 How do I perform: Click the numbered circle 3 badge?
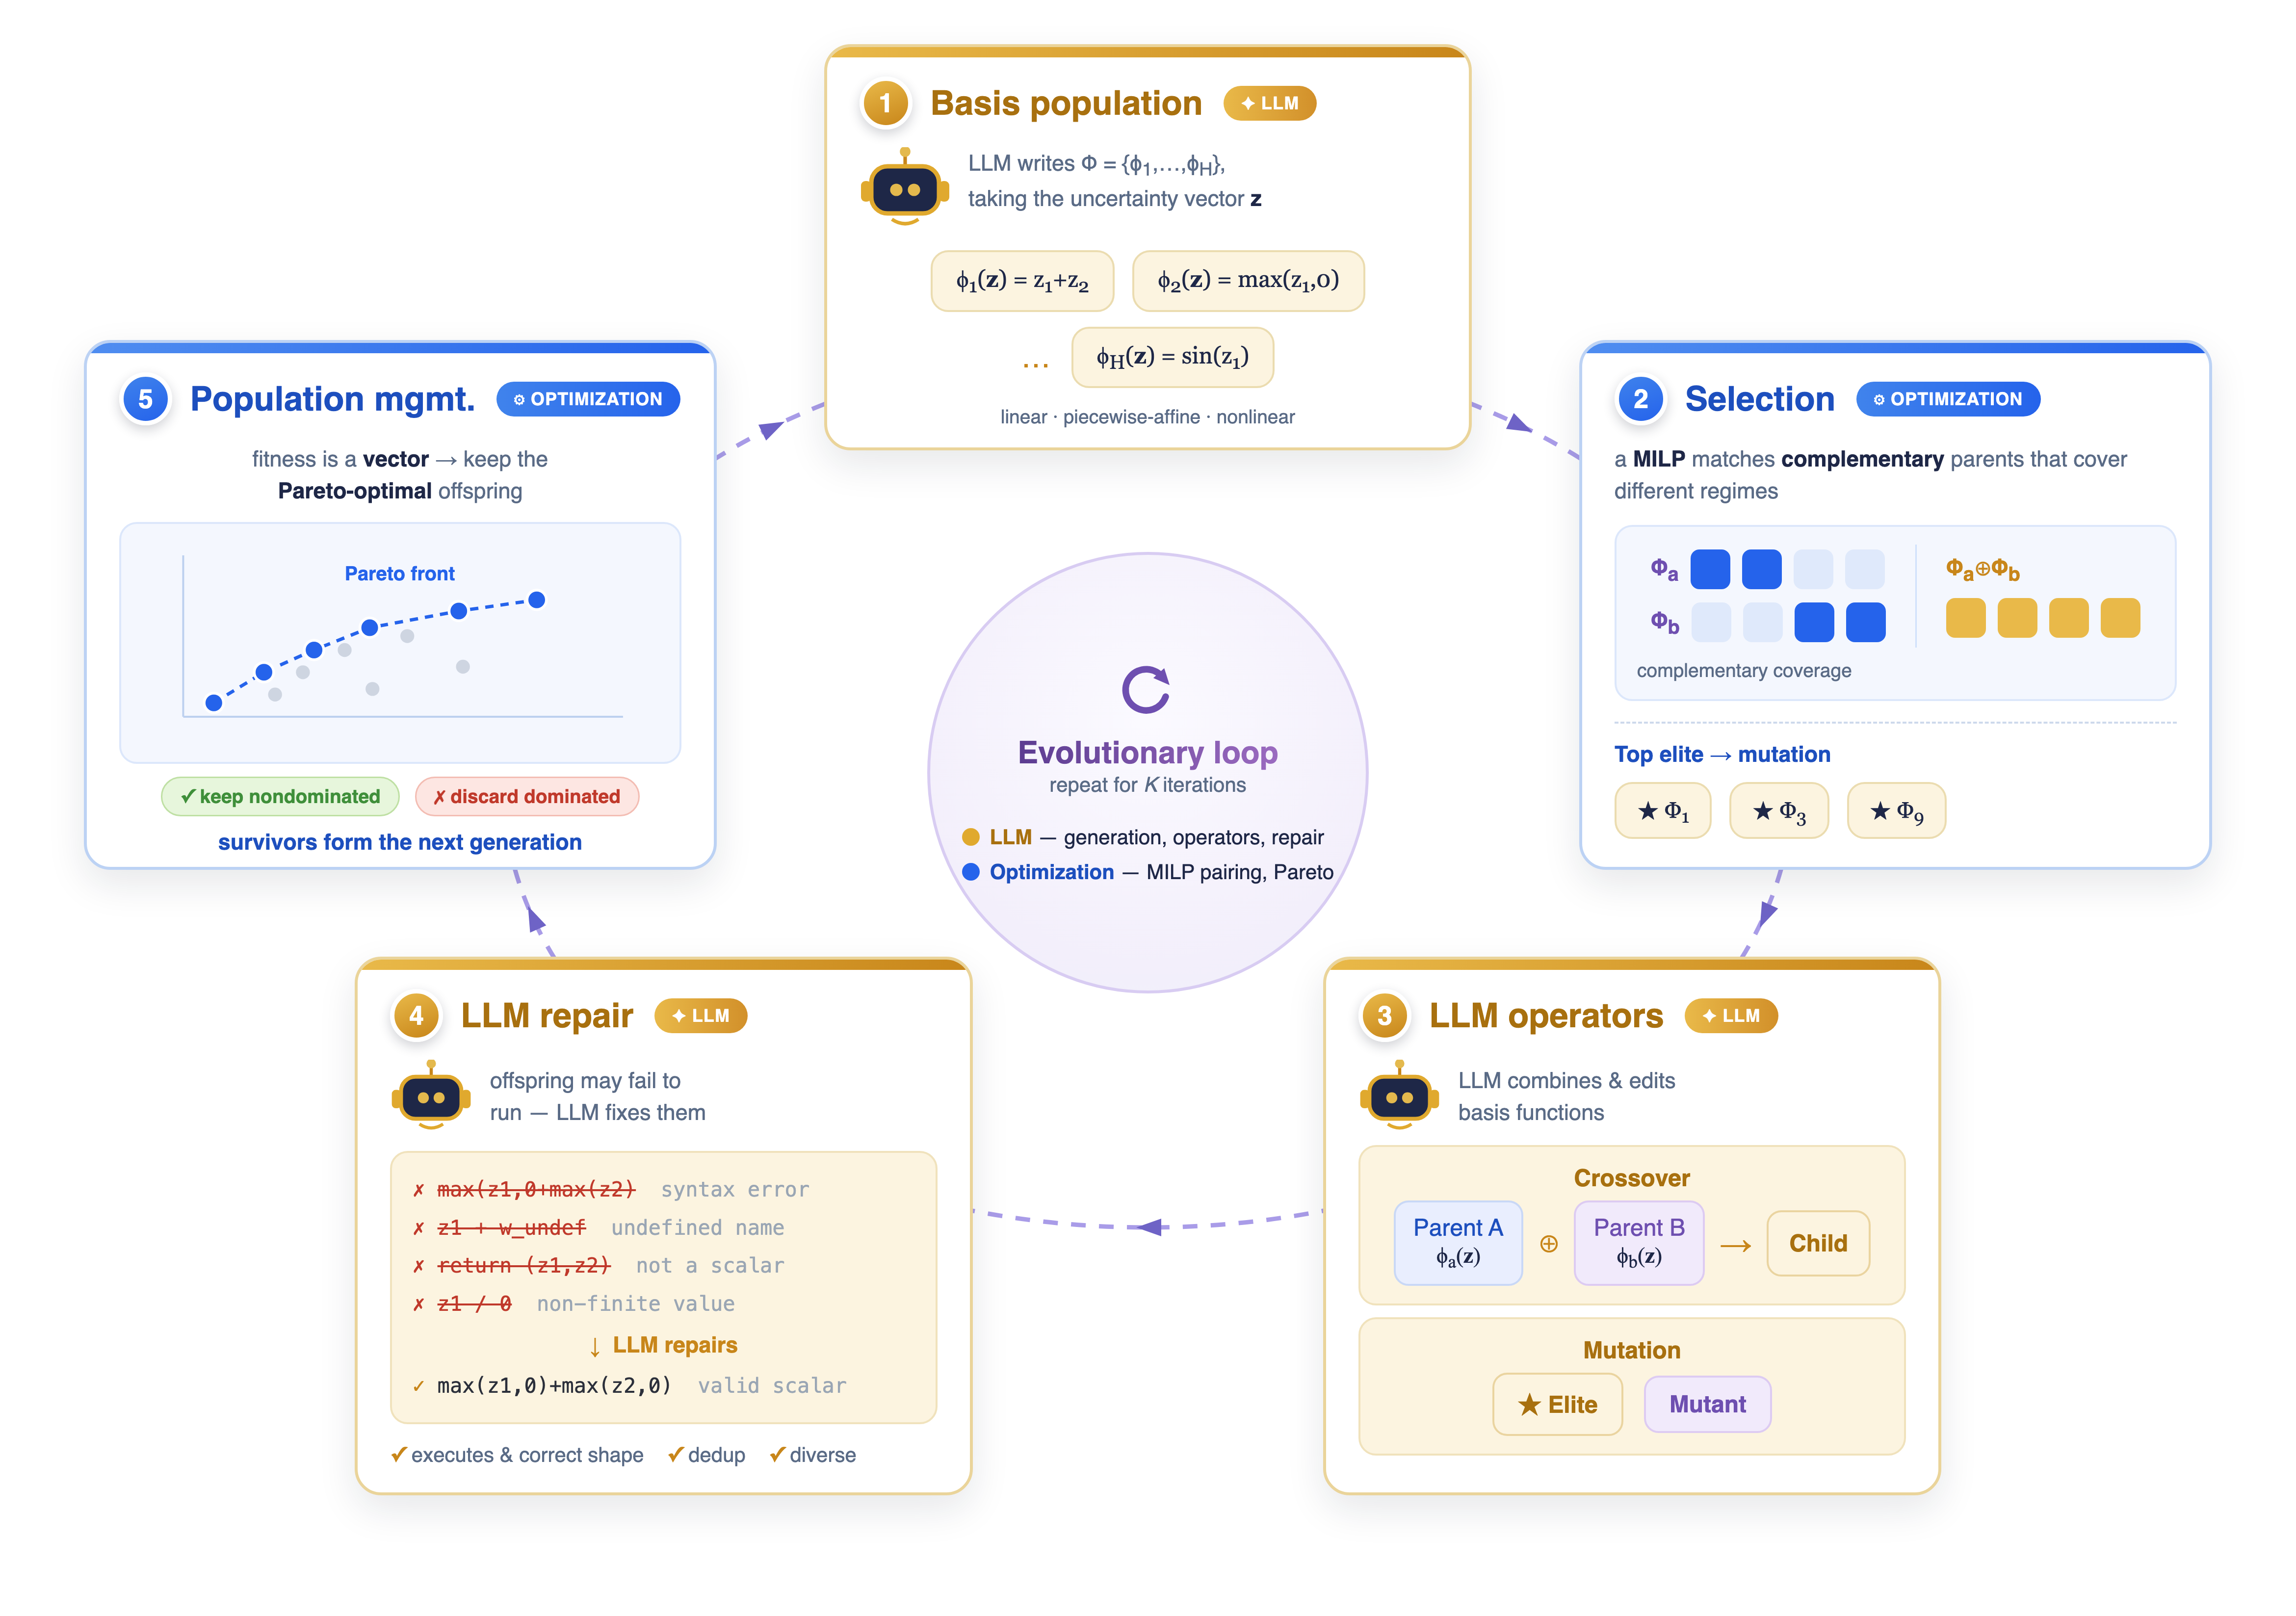pyautogui.click(x=1385, y=1016)
